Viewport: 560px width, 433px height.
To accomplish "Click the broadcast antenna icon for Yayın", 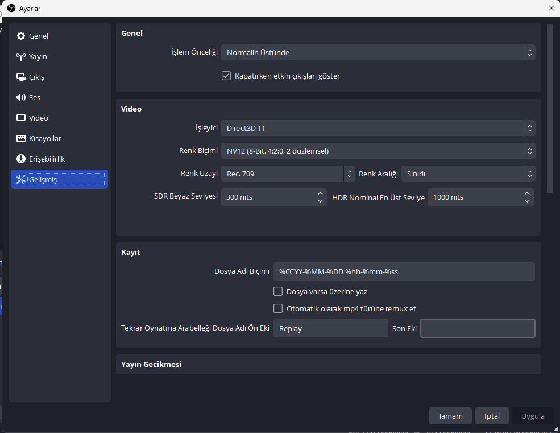I will [x=21, y=57].
